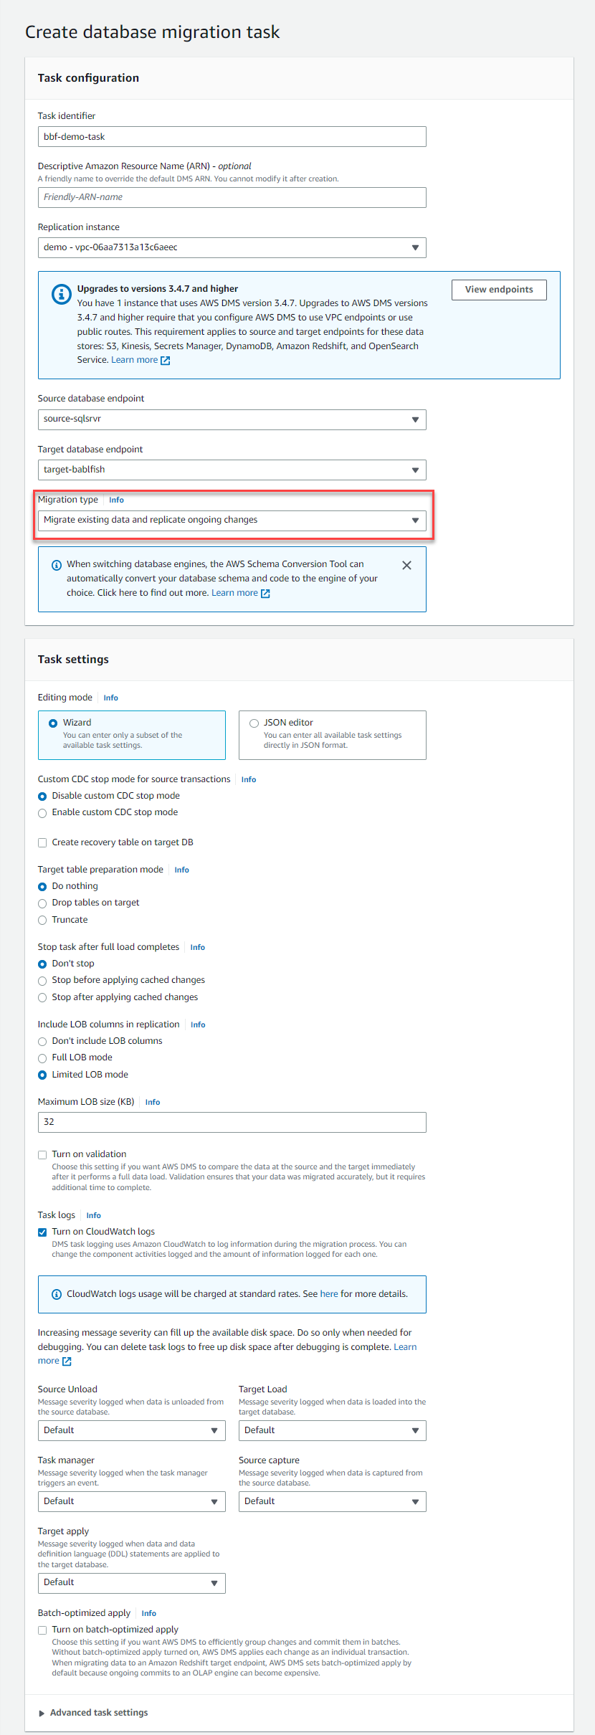The width and height of the screenshot is (595, 1735).
Task: Open Info for Batch-optimized apply
Action: coord(148,1613)
